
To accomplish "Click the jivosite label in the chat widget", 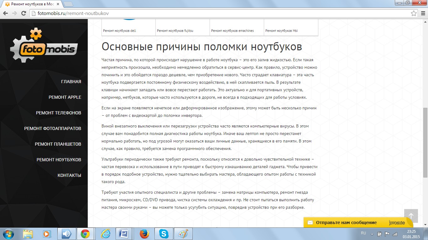I will point(397,223).
